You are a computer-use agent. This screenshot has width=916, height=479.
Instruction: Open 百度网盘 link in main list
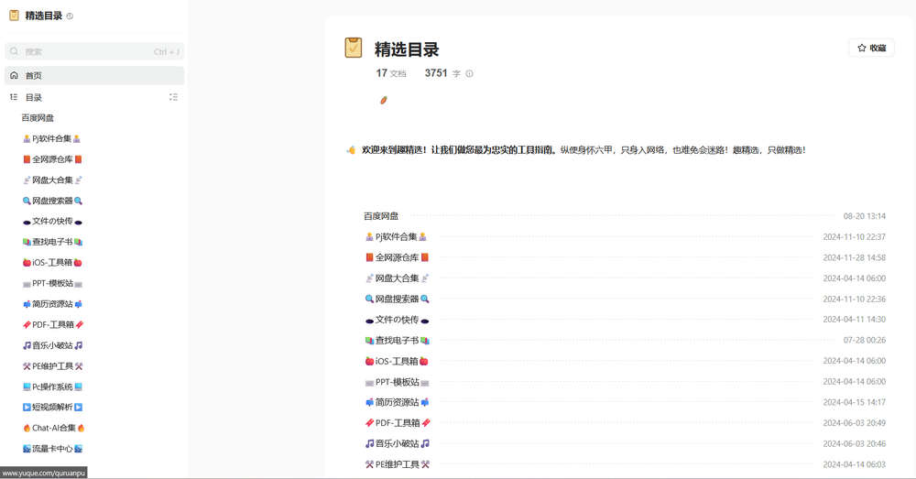click(x=381, y=216)
